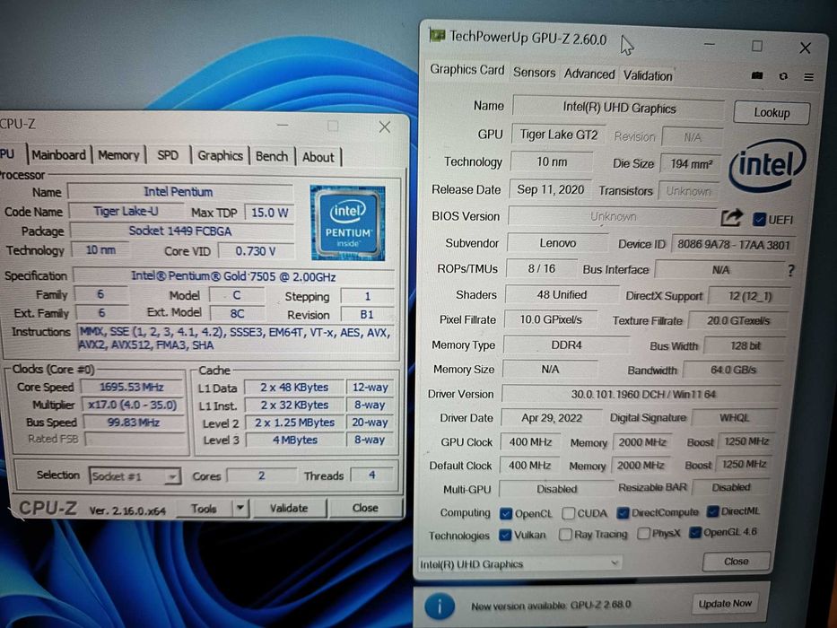
Task: Switch to the Graphics tab in CPU-Z
Action: pyautogui.click(x=220, y=156)
